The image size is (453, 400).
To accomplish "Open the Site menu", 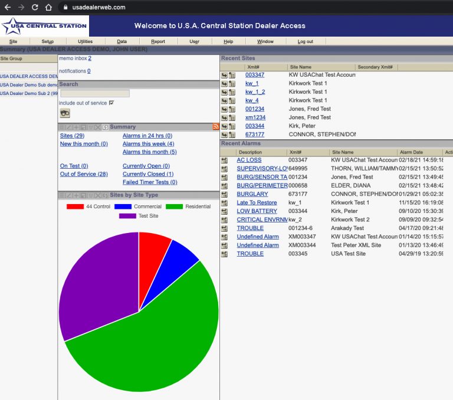I will tap(13, 41).
